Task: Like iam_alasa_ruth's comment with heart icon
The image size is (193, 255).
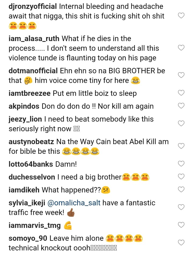Action: pos(181,48)
